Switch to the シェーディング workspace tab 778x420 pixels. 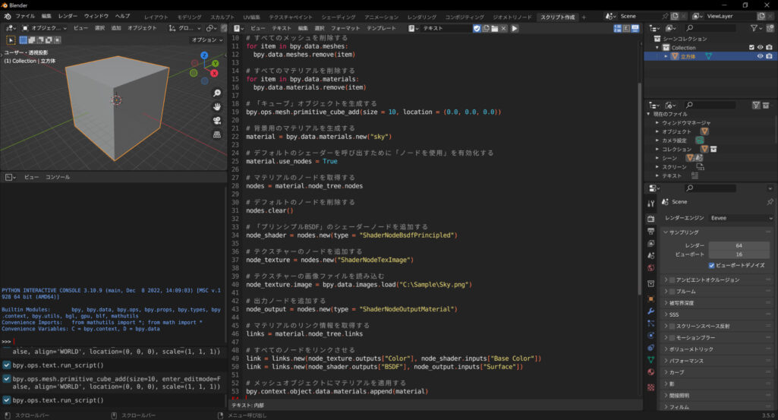(339, 17)
